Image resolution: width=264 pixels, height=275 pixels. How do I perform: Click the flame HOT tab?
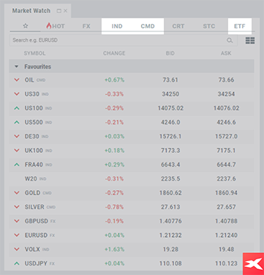[x=56, y=26]
